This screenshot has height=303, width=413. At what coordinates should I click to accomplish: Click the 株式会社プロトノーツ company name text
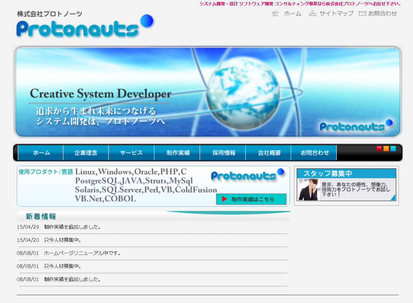pos(49,14)
